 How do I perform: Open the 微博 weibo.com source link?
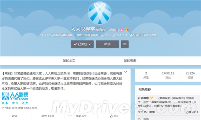27,108
